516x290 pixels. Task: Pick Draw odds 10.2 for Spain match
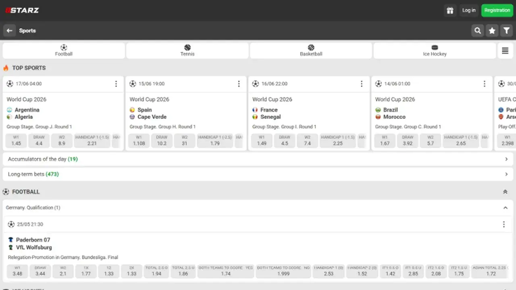[x=162, y=141]
